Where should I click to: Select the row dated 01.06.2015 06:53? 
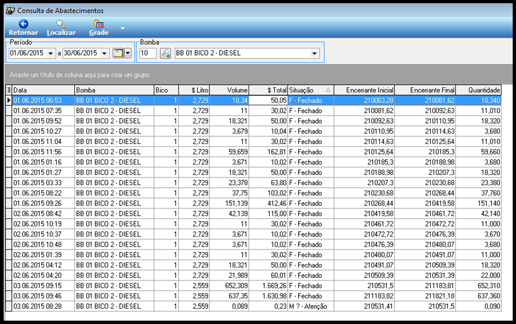(x=253, y=101)
